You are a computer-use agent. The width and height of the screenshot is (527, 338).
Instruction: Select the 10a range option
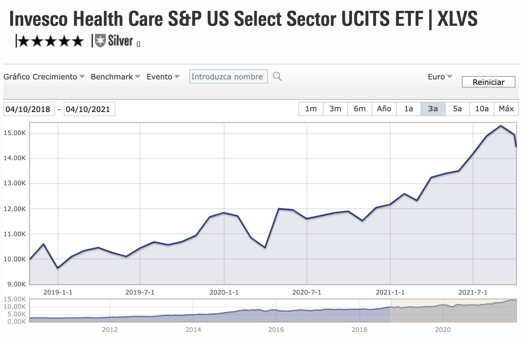[482, 109]
